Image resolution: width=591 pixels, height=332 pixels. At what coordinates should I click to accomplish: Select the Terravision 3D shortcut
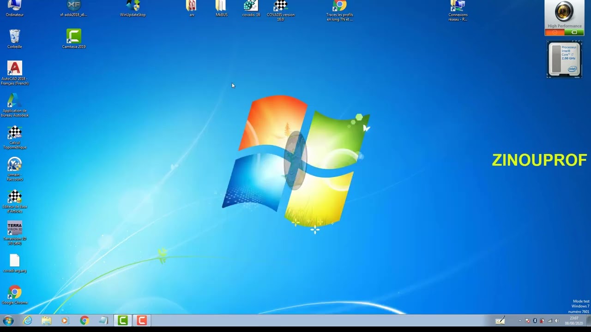(x=15, y=233)
